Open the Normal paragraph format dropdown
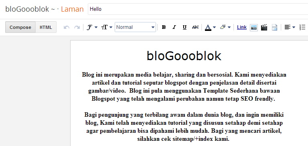 [135, 27]
